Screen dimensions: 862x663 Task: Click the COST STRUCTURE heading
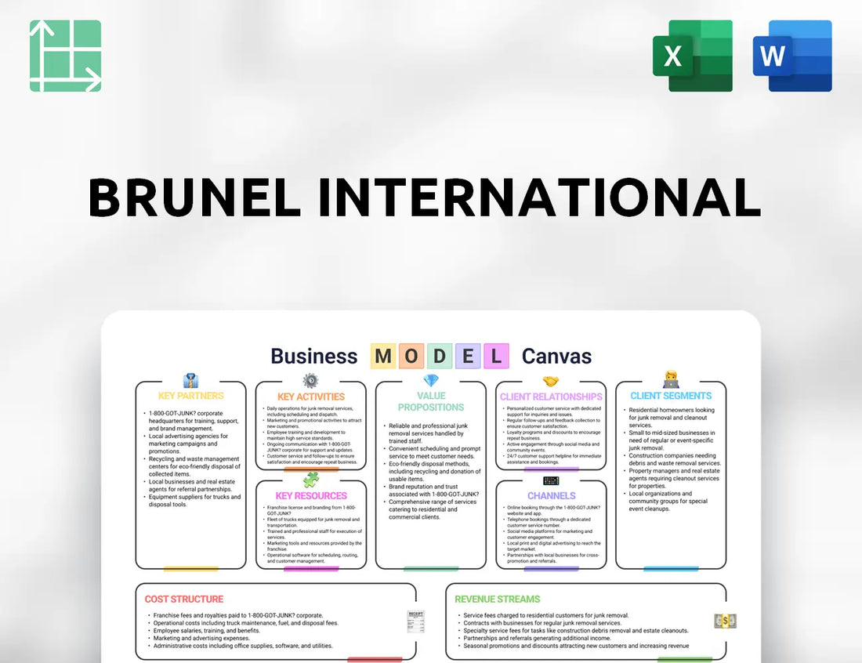tap(184, 600)
